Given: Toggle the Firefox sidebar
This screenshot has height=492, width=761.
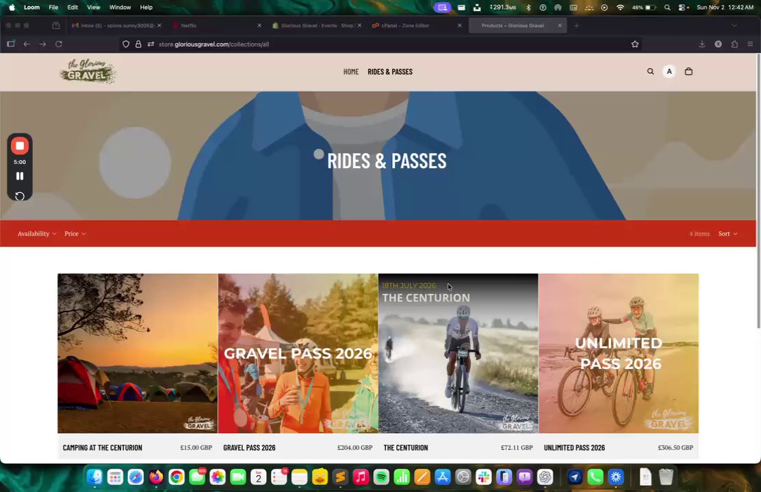Looking at the screenshot, I should 11,44.
